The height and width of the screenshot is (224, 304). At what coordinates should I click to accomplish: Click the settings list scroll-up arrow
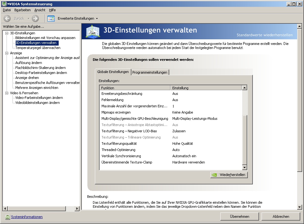(x=244, y=88)
